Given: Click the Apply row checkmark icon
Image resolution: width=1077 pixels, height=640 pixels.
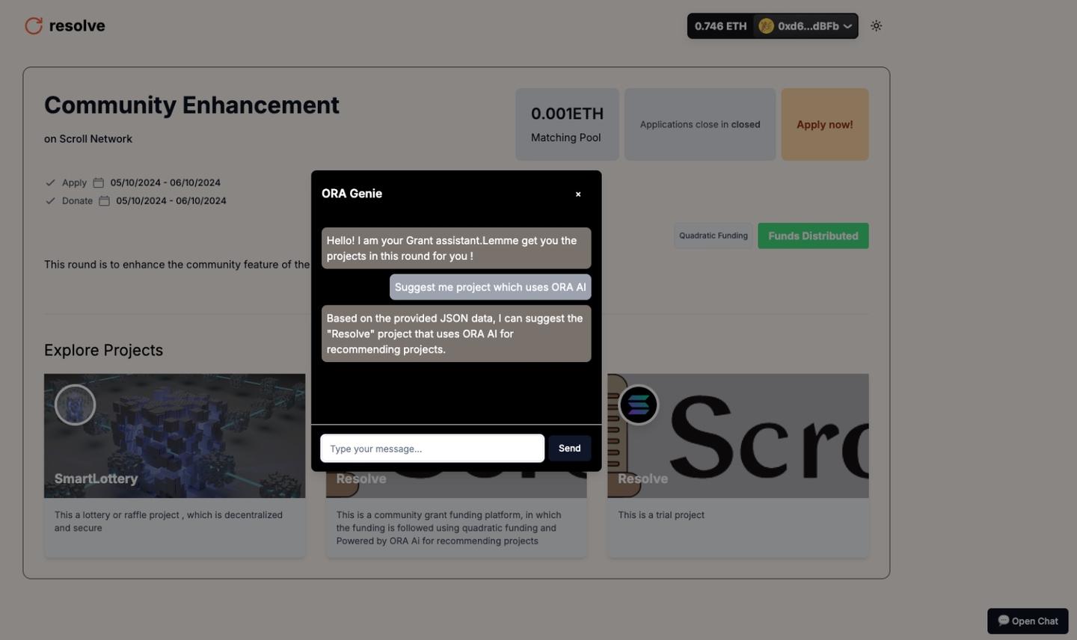Looking at the screenshot, I should tap(50, 182).
